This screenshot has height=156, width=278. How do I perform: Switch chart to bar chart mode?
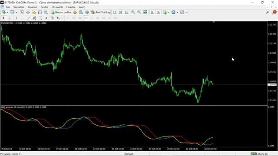point(115,12)
